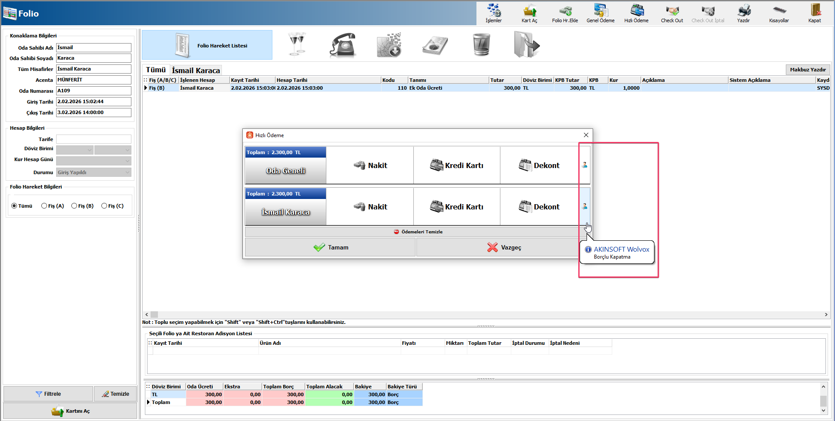Choose the Fiş (C) radio option
This screenshot has width=835, height=421.
(x=104, y=206)
